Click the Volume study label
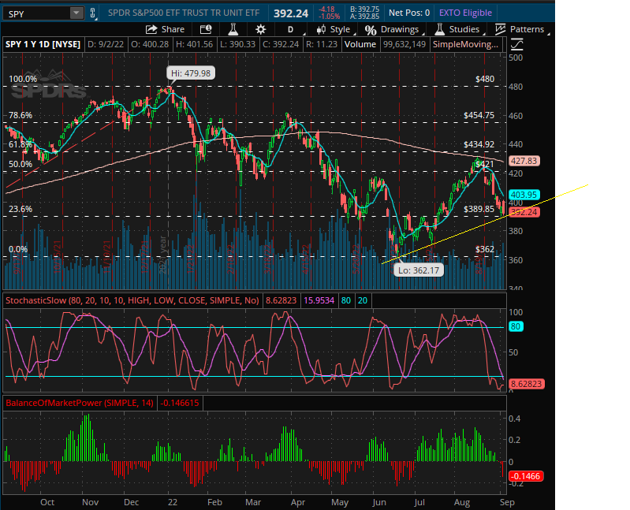630x510 pixels. (360, 44)
